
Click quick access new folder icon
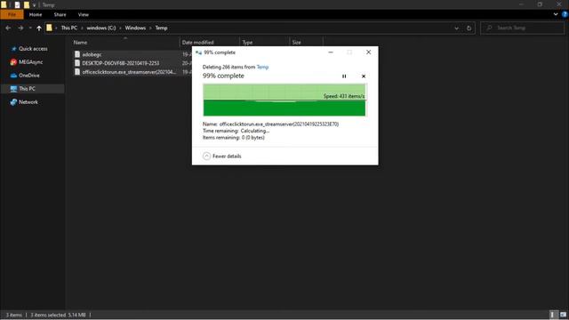(27, 5)
